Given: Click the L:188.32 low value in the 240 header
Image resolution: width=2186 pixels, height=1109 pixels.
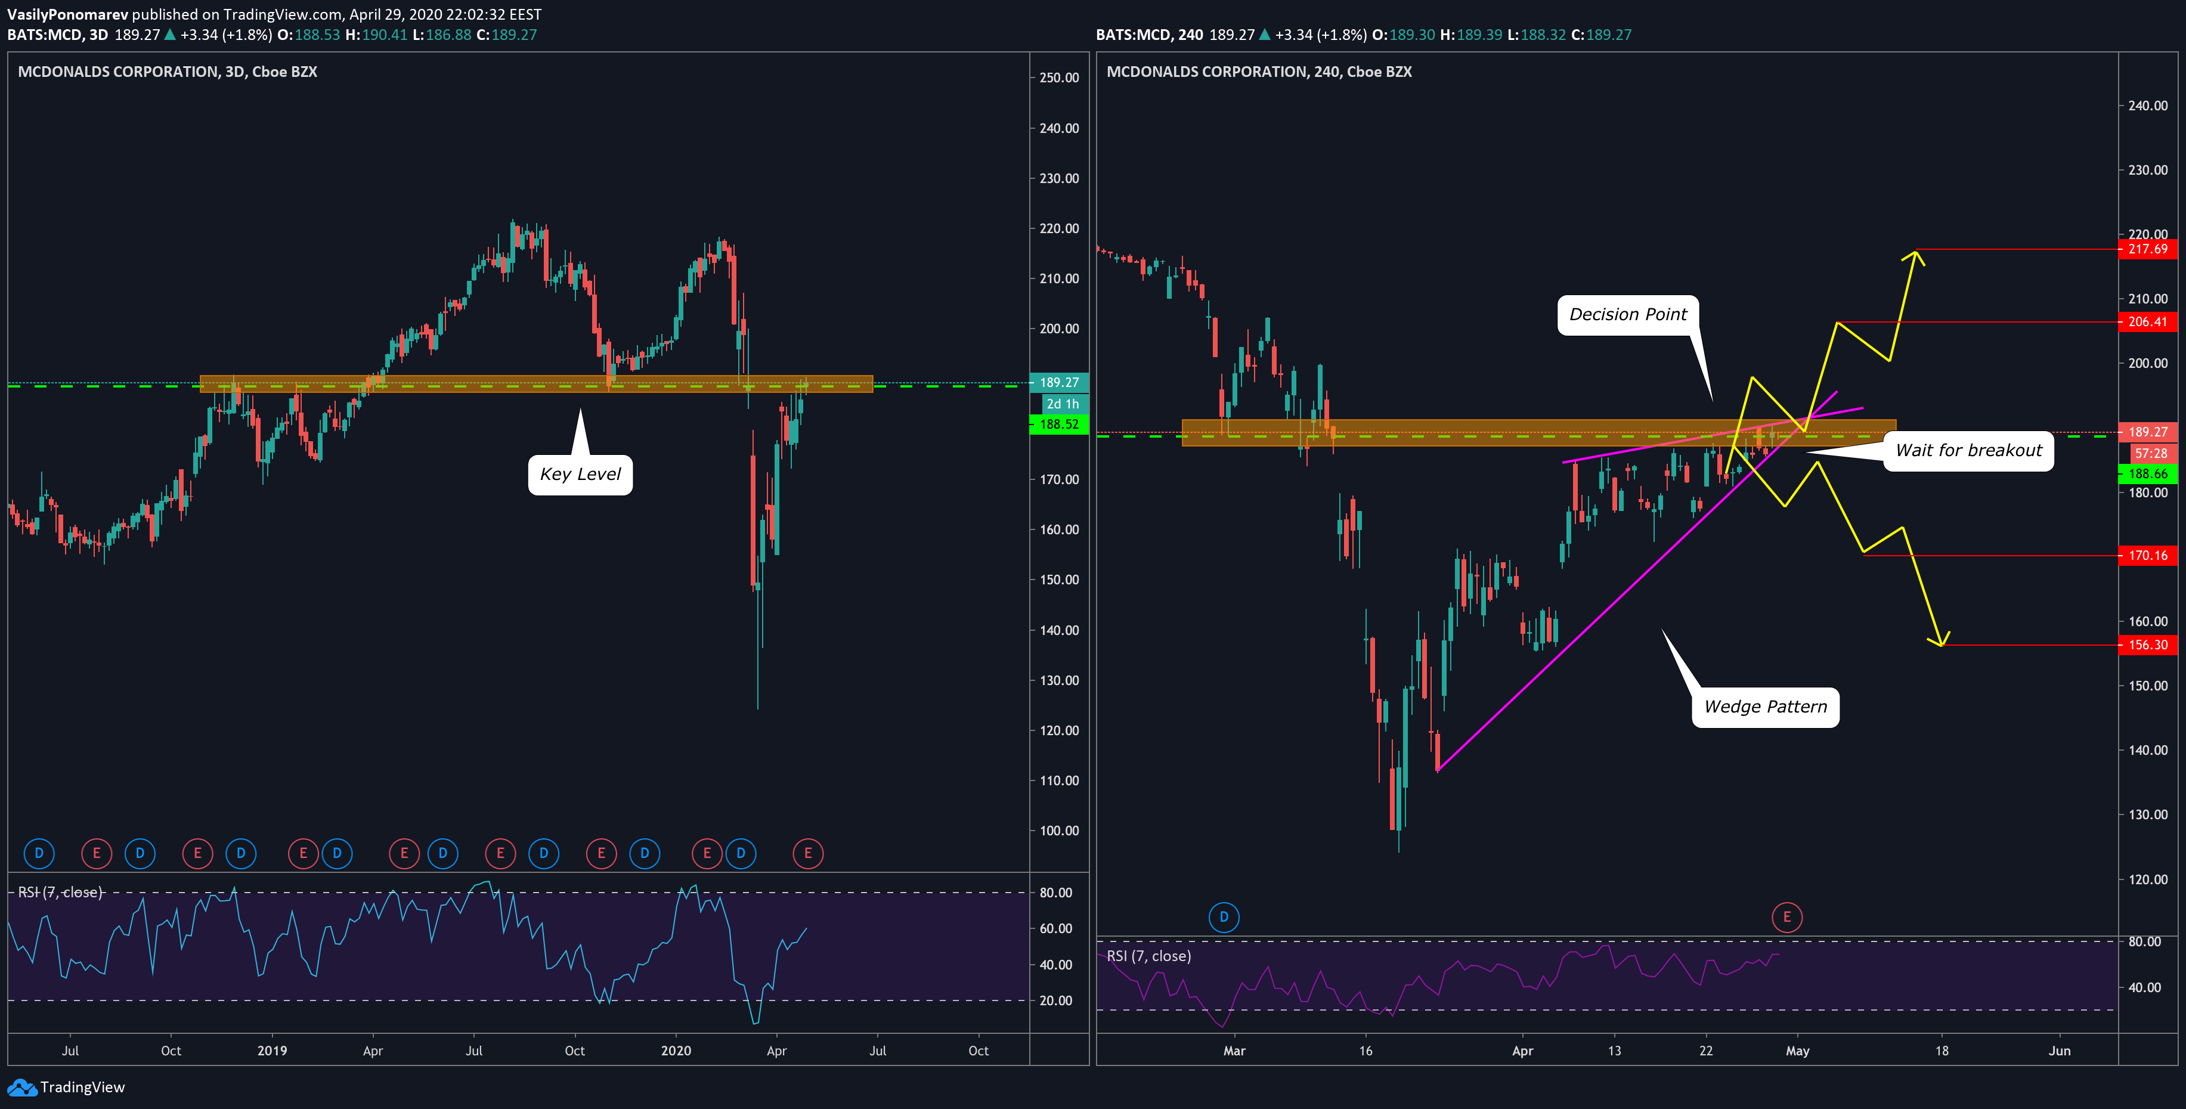Looking at the screenshot, I should point(1536,35).
